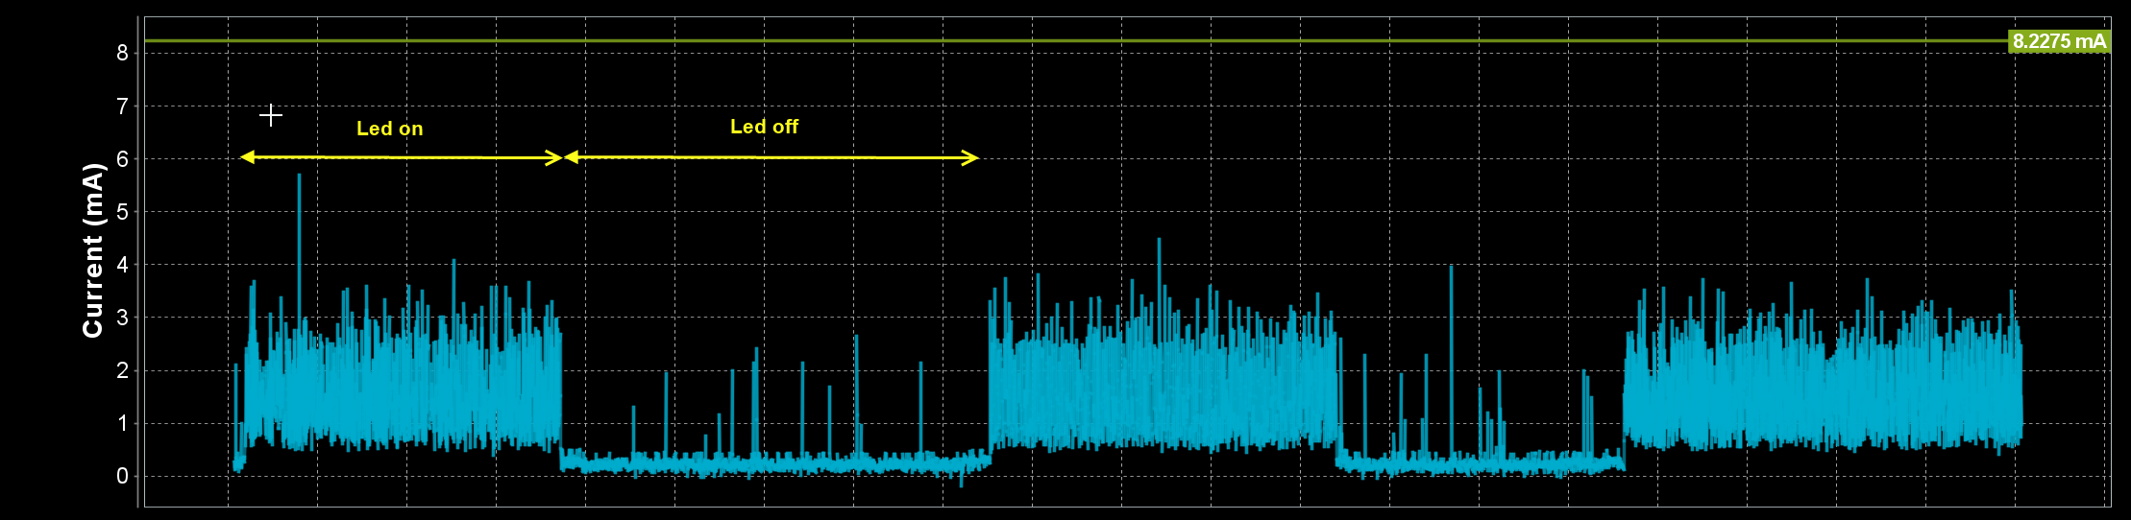Click the y-axis tick label 1
The width and height of the screenshot is (2131, 520).
coord(122,423)
